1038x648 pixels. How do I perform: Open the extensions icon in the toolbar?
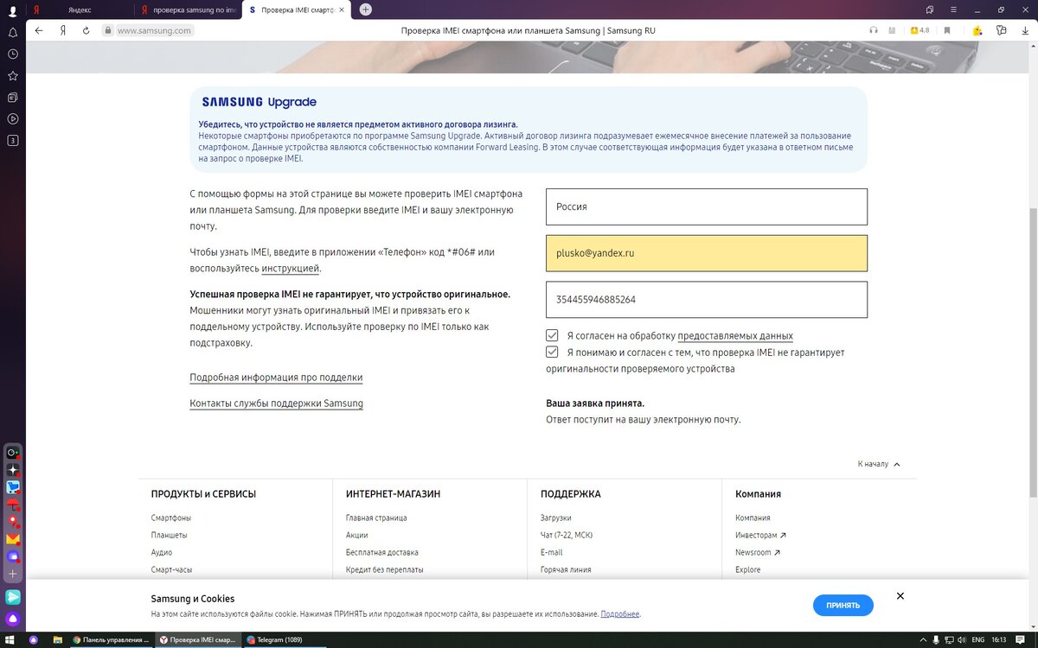[1001, 30]
